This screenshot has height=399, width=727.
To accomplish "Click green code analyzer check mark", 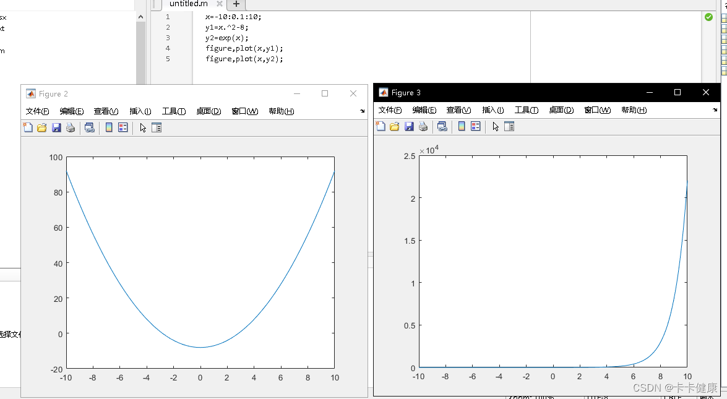I will coord(708,17).
